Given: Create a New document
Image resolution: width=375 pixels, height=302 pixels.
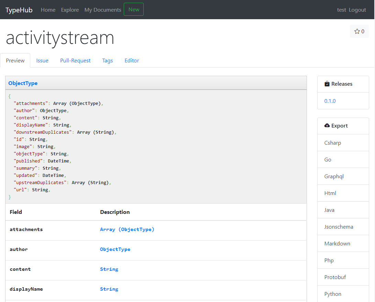Looking at the screenshot, I should (134, 9).
